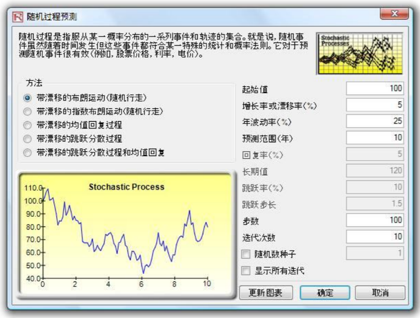Screen dimensions: 420x318
Task: Click the 步数 input field
Action: [x=375, y=220]
